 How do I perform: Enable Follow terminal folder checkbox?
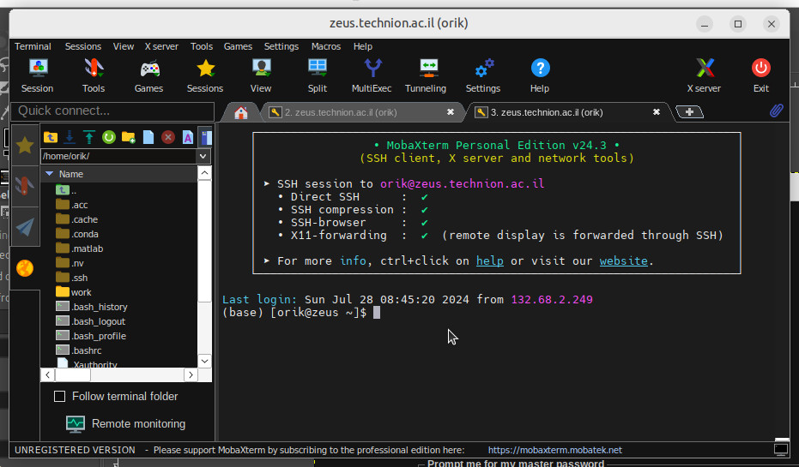[x=59, y=396]
